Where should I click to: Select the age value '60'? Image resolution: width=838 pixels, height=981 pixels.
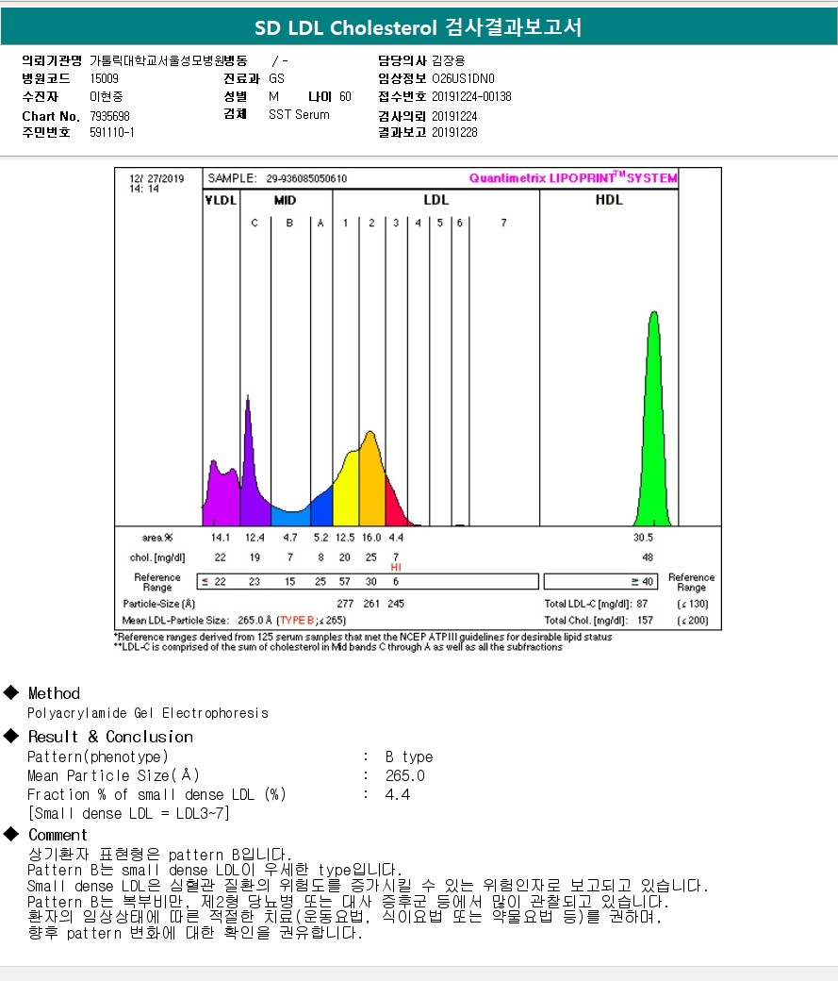[345, 96]
